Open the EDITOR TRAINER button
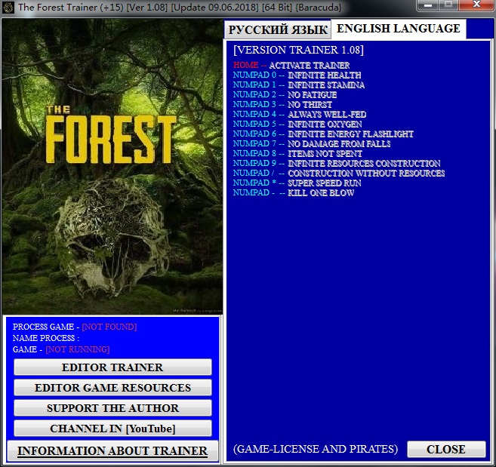Image resolution: width=496 pixels, height=467 pixels. click(112, 367)
